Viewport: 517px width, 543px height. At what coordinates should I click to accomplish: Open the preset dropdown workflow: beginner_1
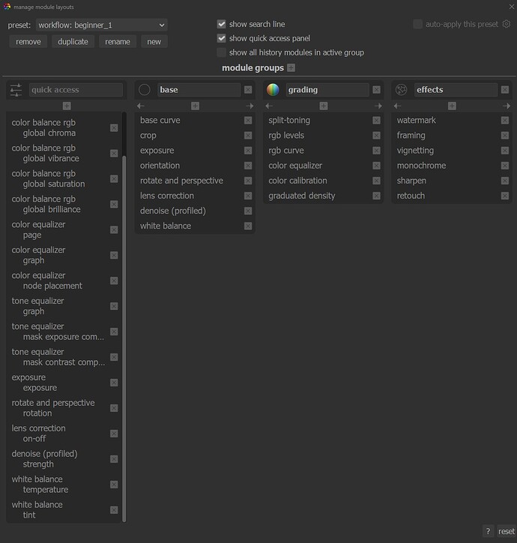tap(102, 25)
